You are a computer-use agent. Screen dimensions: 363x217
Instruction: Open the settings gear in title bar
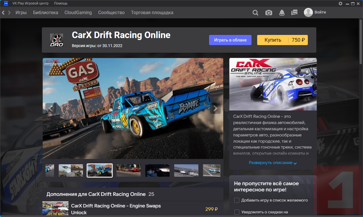341,3
